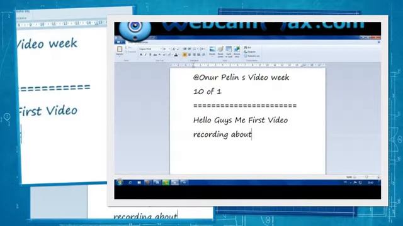403x226 pixels.
Task: Click the font color button
Action: (x=176, y=55)
